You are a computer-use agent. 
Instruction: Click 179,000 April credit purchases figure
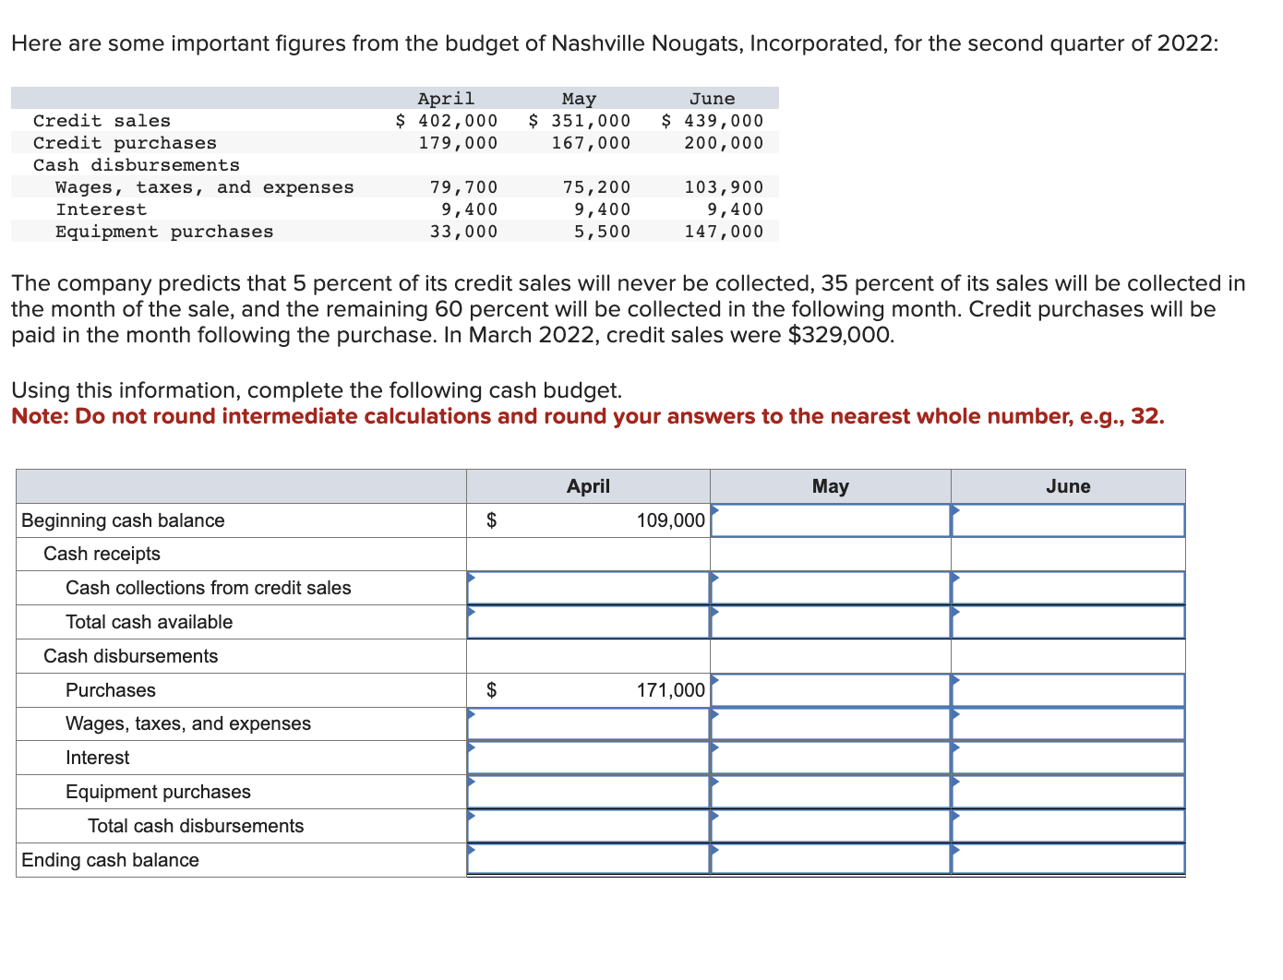pyautogui.click(x=458, y=143)
